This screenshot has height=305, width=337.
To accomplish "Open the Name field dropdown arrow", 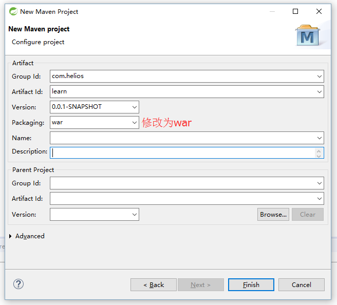I will 320,138.
